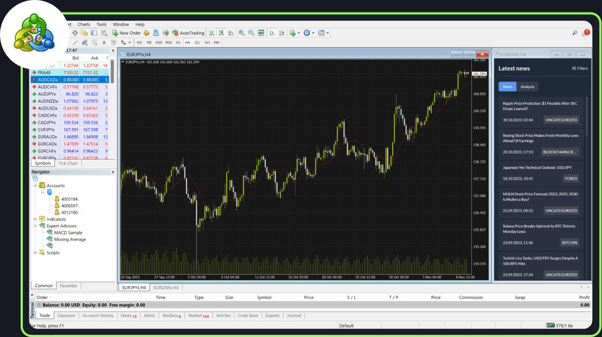Switch chart timeframe to D1
This screenshot has height=337, width=602.
198,42
